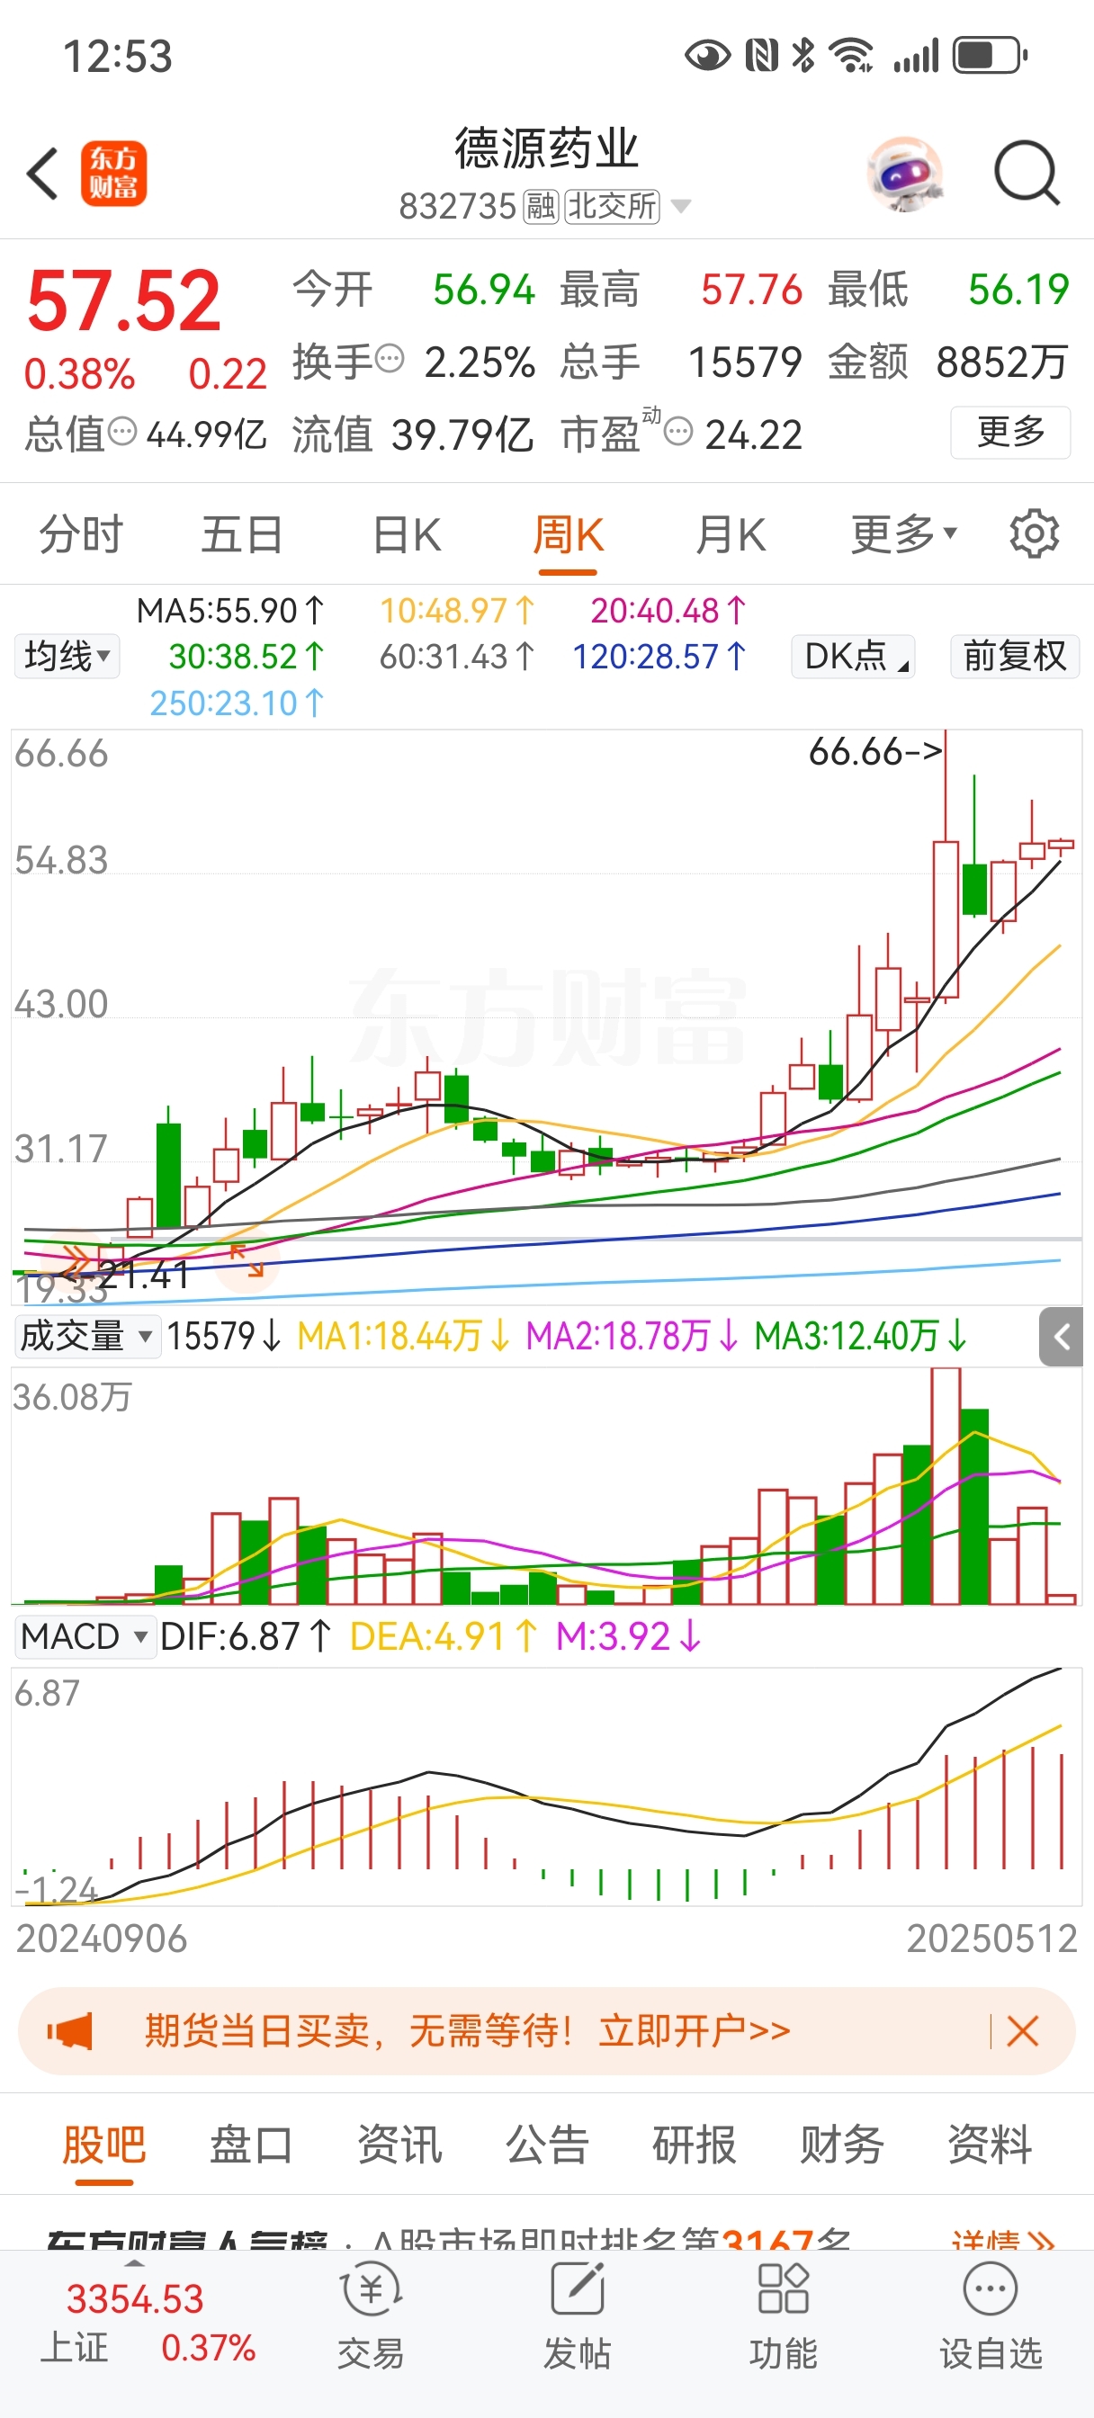The width and height of the screenshot is (1094, 2418).
Task: Open the 财务 tab
Action: (x=841, y=2145)
